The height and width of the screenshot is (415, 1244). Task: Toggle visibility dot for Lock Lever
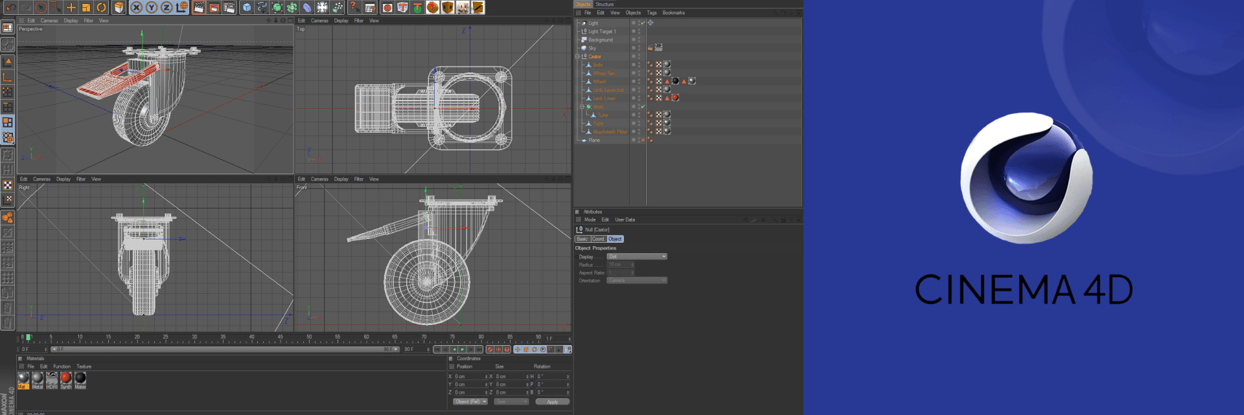[634, 98]
